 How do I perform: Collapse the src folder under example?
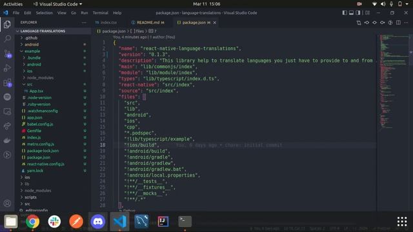coord(53,84)
